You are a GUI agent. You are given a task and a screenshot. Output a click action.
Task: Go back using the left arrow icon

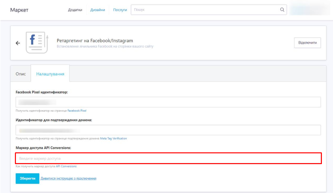tap(18, 43)
